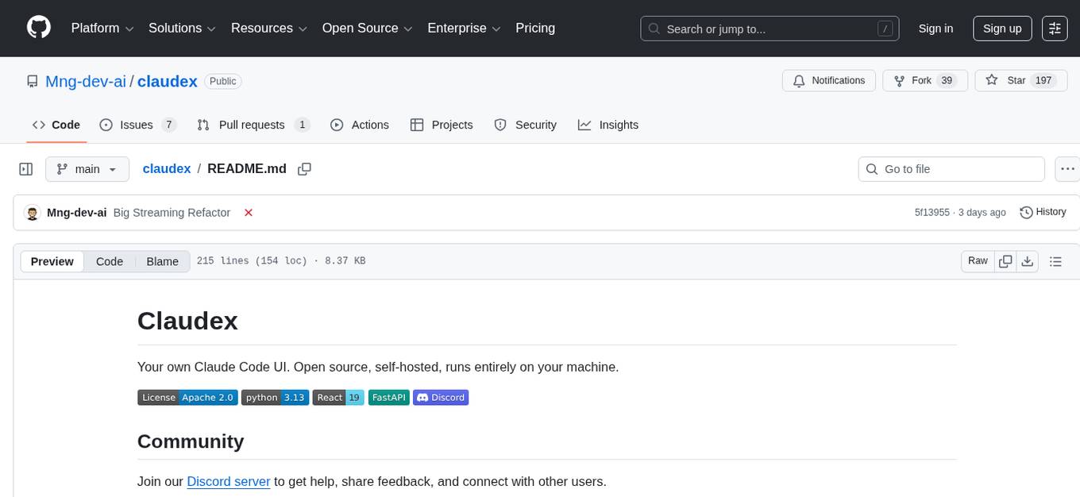Download the raw README file
The height and width of the screenshot is (497, 1080).
[x=1028, y=260]
